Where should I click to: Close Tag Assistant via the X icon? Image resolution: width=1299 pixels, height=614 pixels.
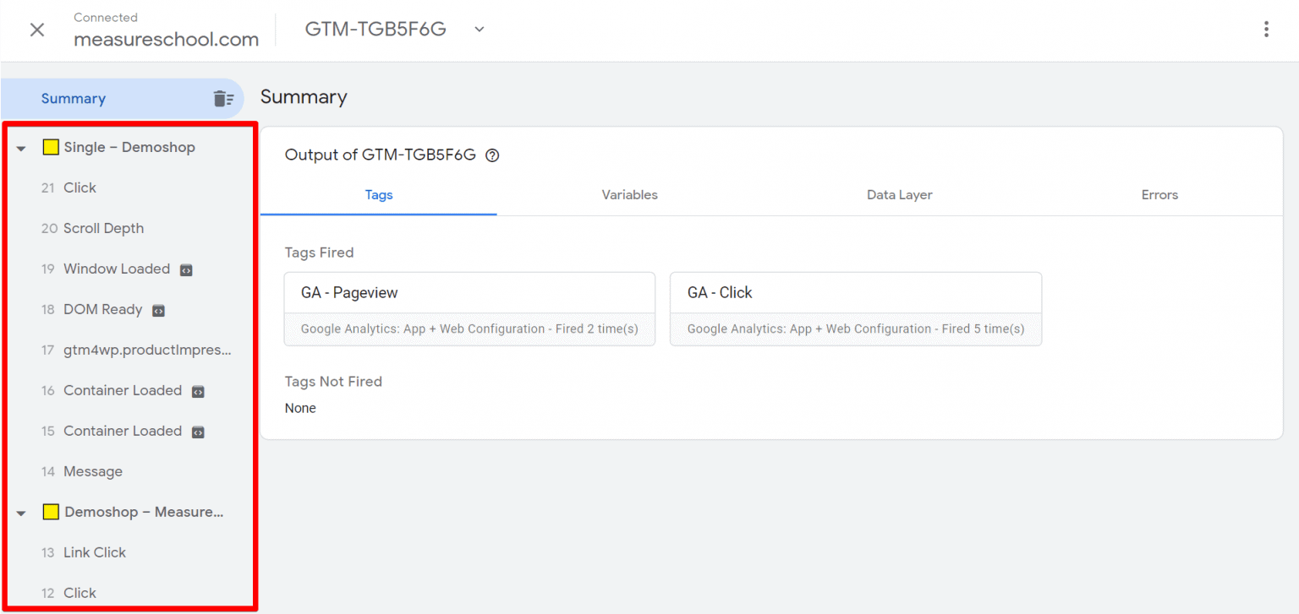[37, 29]
